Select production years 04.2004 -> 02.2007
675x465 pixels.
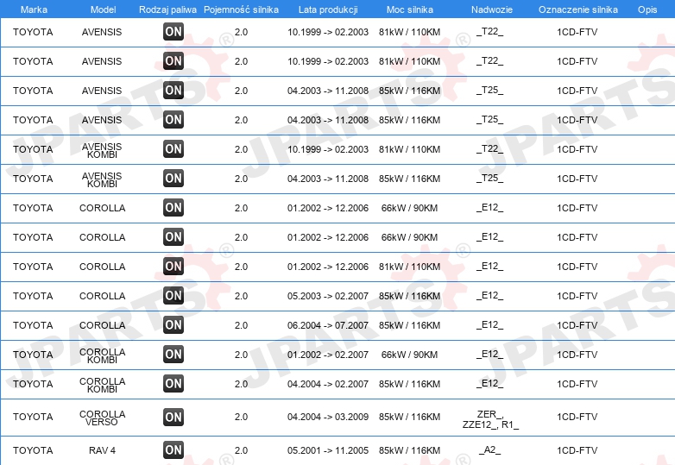328,384
